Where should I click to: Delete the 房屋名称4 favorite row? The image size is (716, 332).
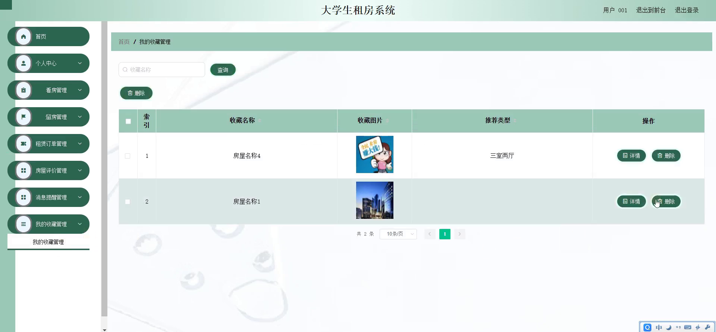[666, 156]
